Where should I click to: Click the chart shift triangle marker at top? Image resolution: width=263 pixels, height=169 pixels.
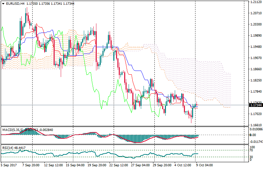pyautogui.click(x=244, y=2)
